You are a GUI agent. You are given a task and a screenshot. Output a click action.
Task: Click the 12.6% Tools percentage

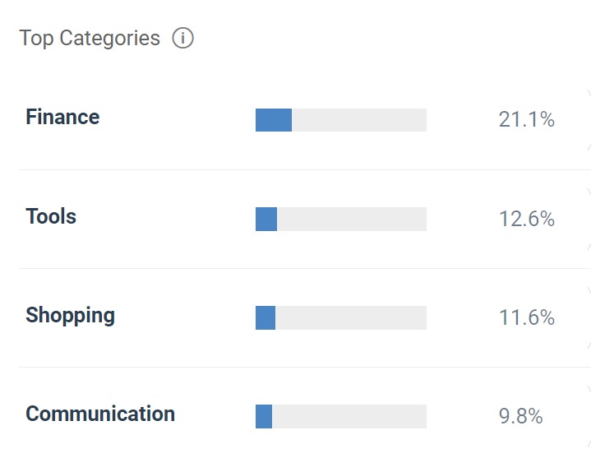coord(527,219)
